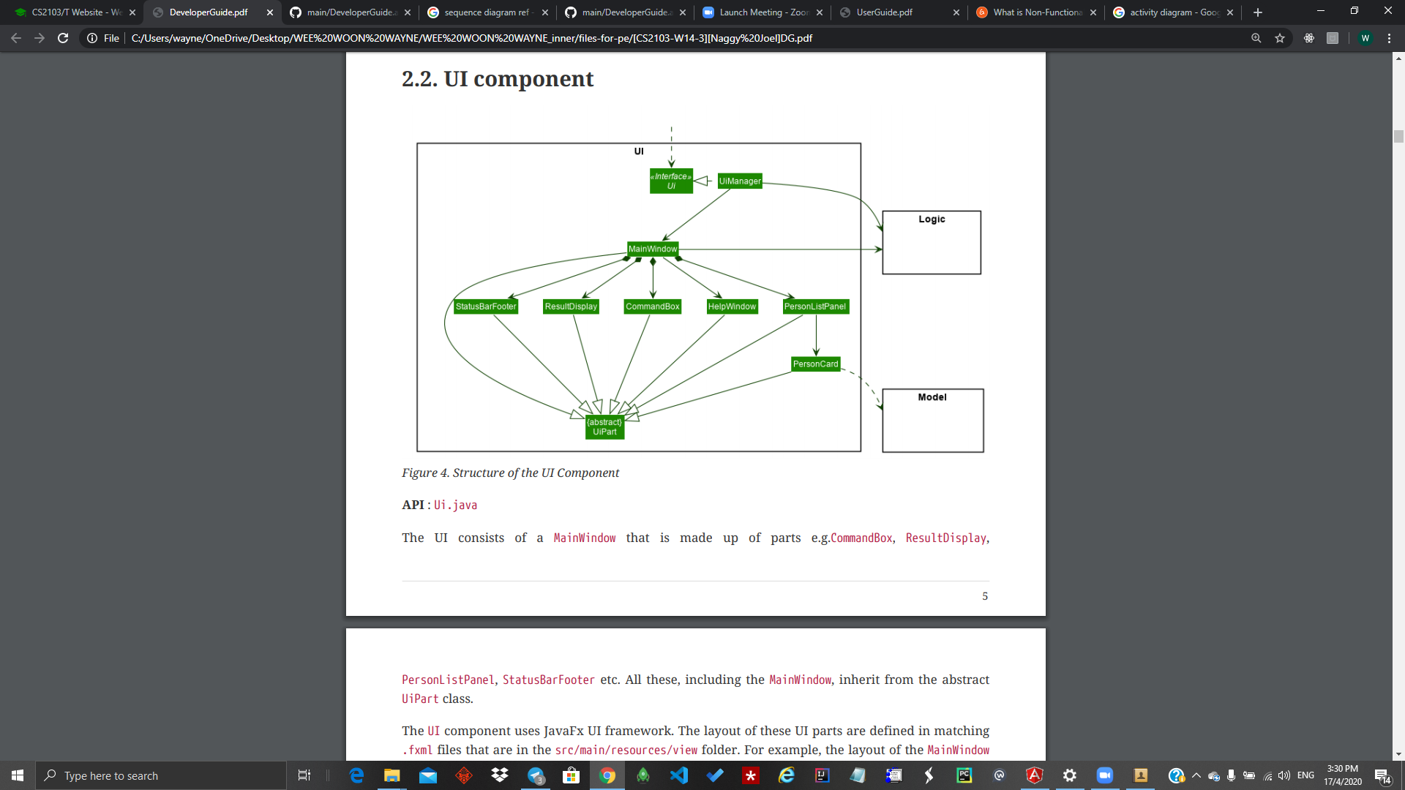Image resolution: width=1405 pixels, height=790 pixels.
Task: Open the Chrome three-dot menu
Action: pyautogui.click(x=1389, y=38)
